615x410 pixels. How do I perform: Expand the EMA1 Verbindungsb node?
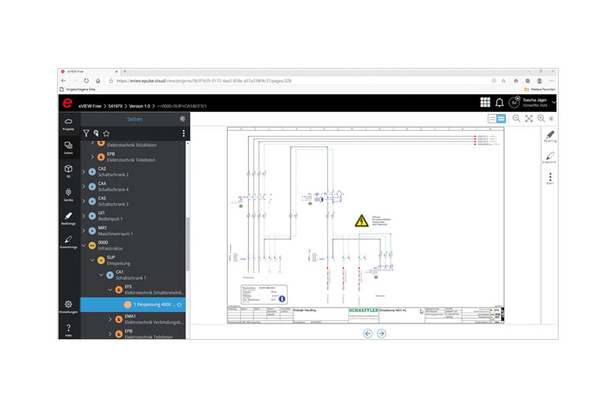tap(110, 319)
